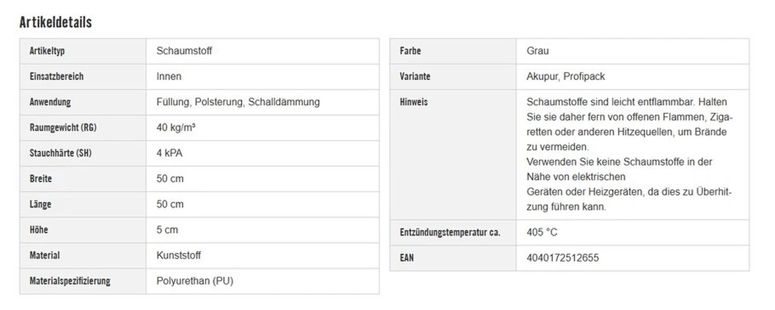The width and height of the screenshot is (775, 310).
Task: Click the Material value Kunststoff
Action: click(179, 255)
